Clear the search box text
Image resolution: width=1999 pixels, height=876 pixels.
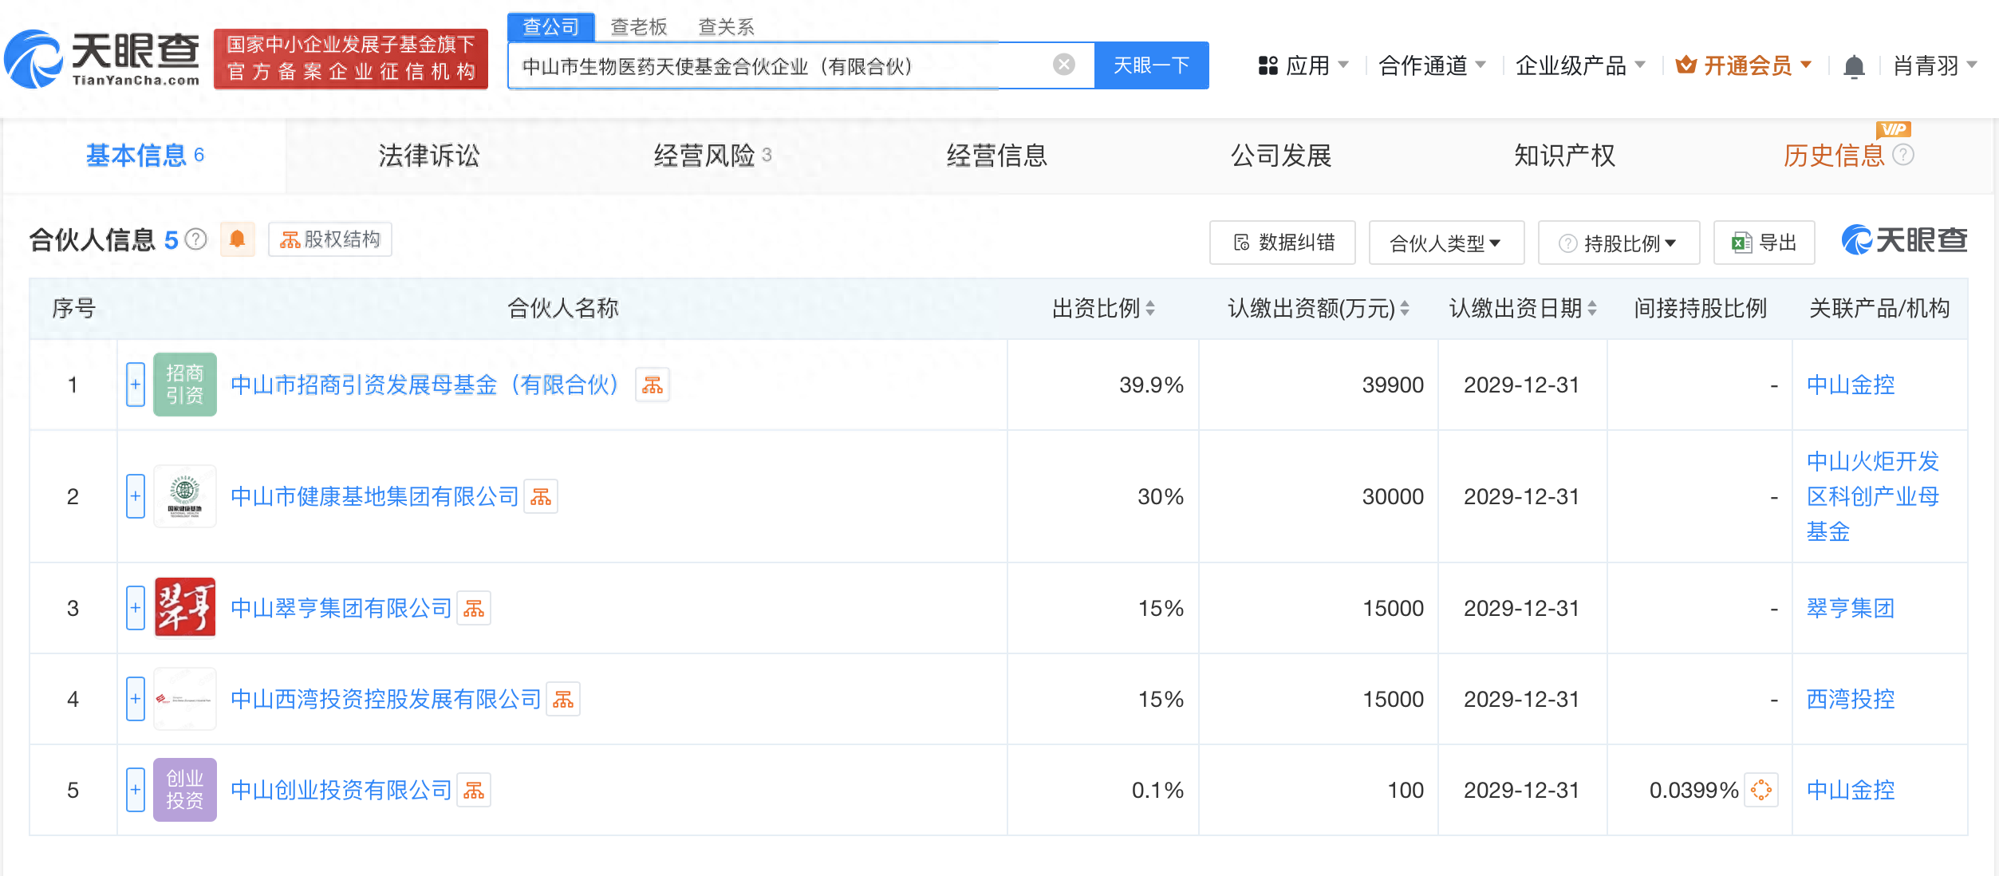[x=1063, y=65]
